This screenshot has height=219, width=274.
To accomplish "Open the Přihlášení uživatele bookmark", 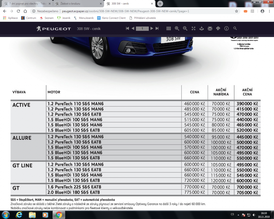I will (142, 18).
